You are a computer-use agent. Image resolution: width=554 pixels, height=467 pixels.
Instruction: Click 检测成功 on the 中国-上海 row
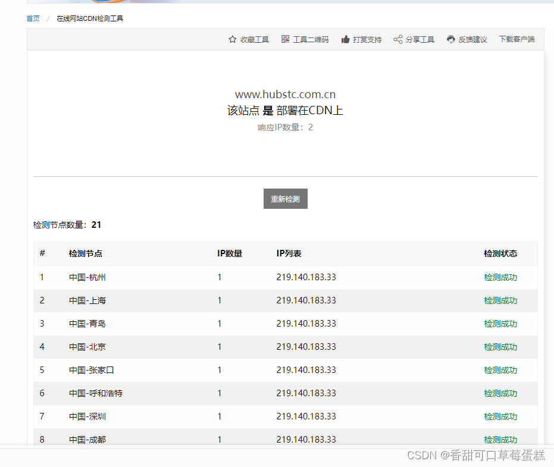501,300
